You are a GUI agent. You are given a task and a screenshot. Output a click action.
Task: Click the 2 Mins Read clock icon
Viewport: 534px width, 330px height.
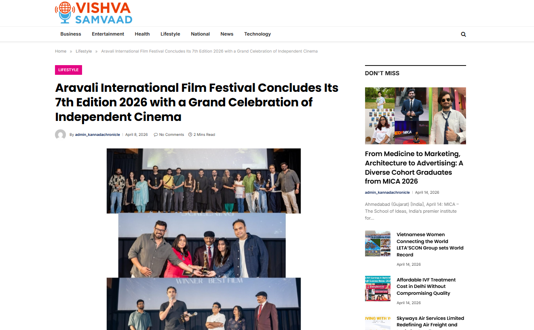tap(190, 135)
